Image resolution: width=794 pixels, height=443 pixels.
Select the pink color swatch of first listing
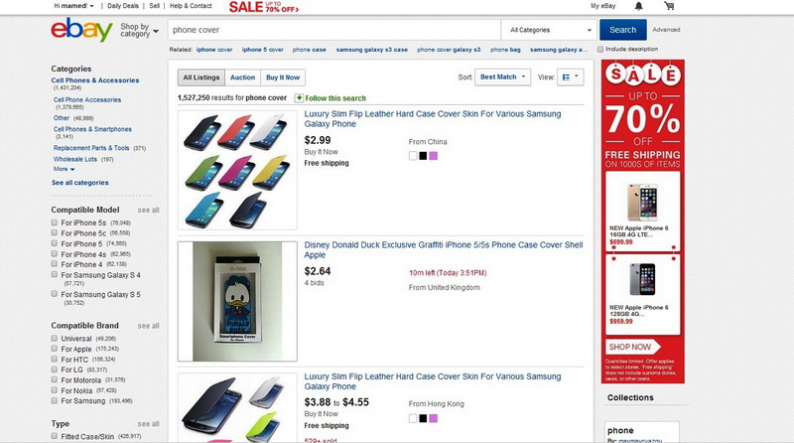pos(433,155)
